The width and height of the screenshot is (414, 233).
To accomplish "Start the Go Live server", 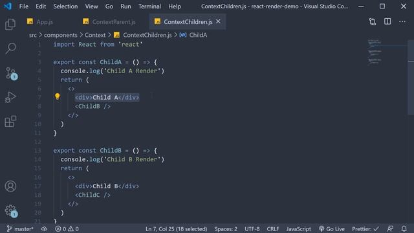I will click(x=332, y=228).
